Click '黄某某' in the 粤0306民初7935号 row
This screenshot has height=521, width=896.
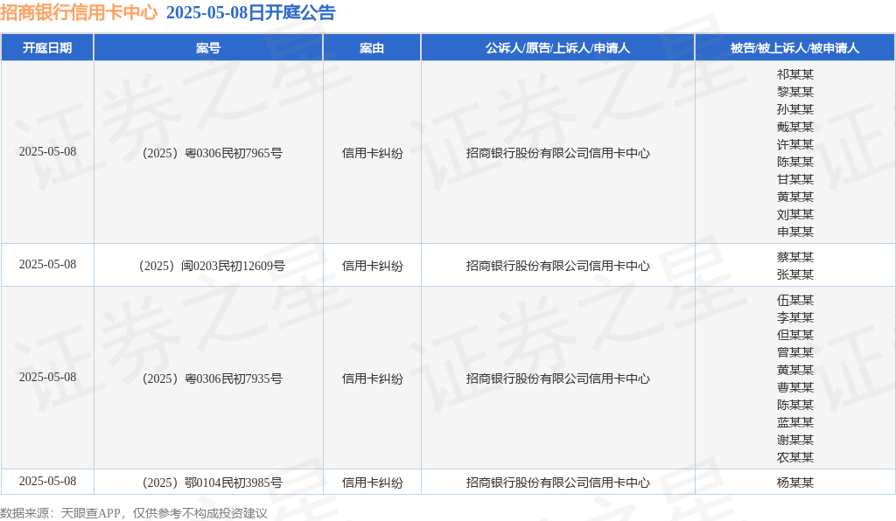click(x=794, y=370)
